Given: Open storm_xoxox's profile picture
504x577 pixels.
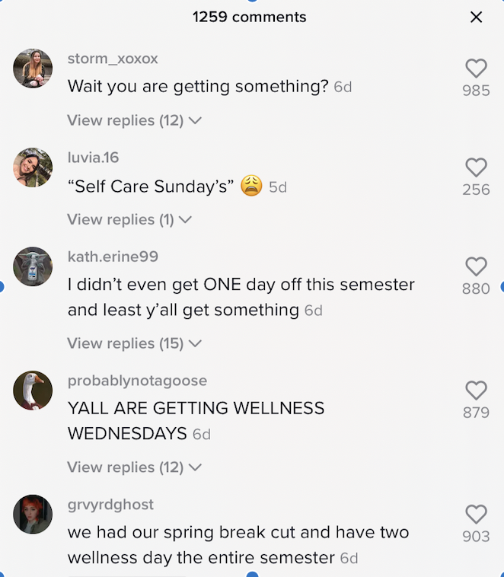Looking at the screenshot, I should [x=33, y=69].
